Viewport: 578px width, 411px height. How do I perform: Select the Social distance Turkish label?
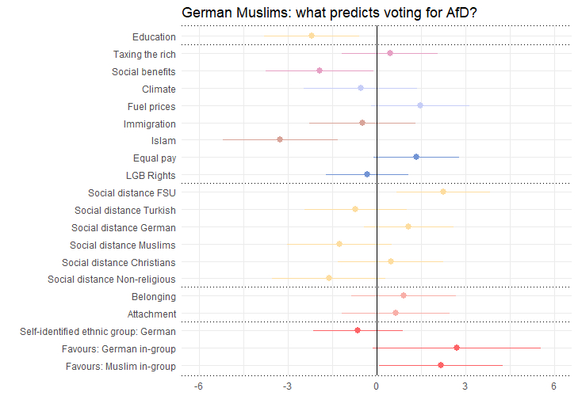point(125,211)
